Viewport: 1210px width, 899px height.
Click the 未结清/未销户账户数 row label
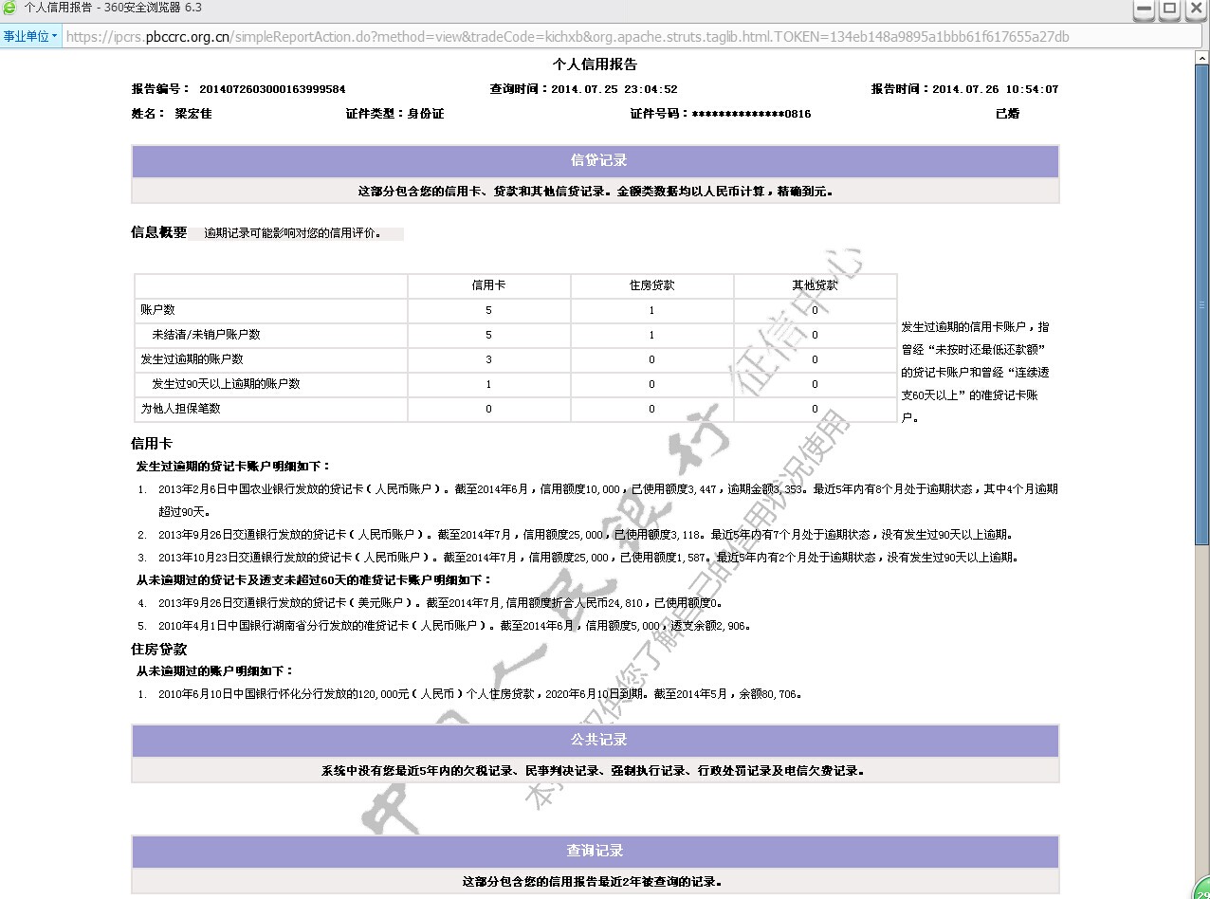pyautogui.click(x=206, y=335)
